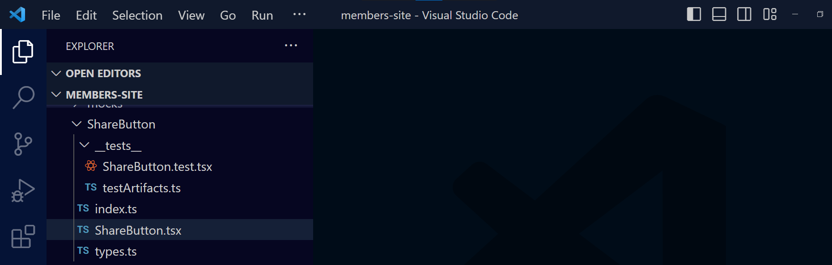Click the React icon of ShareButton.test.tsx
The width and height of the screenshot is (832, 265).
91,166
